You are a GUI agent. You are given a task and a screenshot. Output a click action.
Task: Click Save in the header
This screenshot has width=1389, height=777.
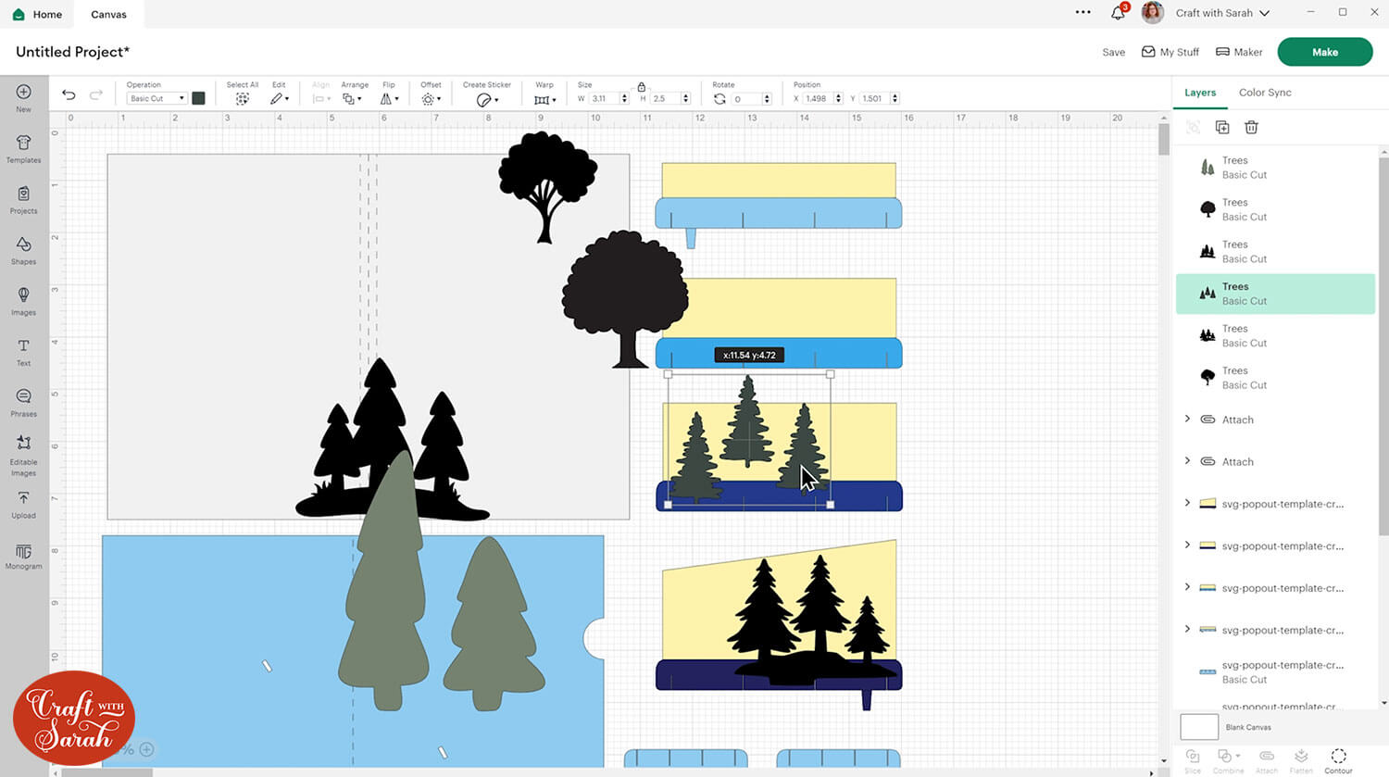(1113, 52)
